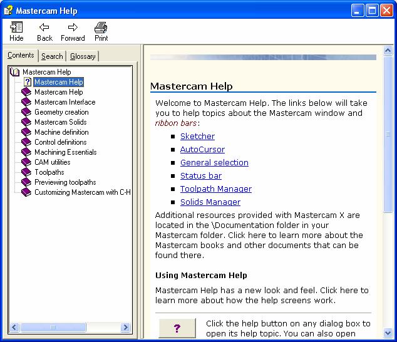Close the Mastercam Help window
This screenshot has width=397, height=342.
[x=386, y=11]
